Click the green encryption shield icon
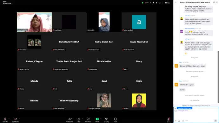 pos(143,3)
